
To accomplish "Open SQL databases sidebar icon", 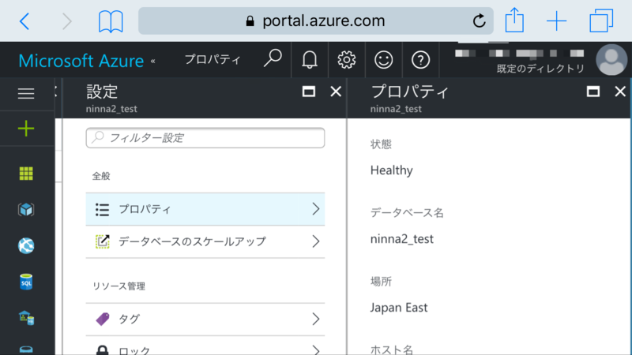I will pos(26,282).
